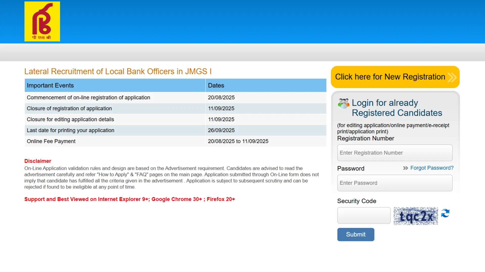Click Login for already Registered Candidates title
The height and width of the screenshot is (272, 485).
397,108
